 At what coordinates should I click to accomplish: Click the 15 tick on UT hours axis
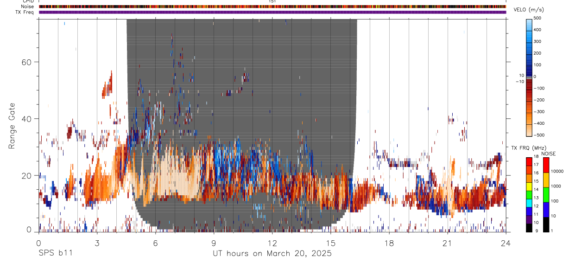click(330, 243)
